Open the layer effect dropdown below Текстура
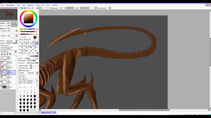The height and width of the screenshot is (118, 211). tap(13, 36)
